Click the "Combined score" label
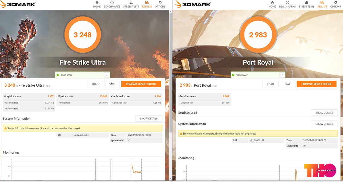 [x=120, y=96]
